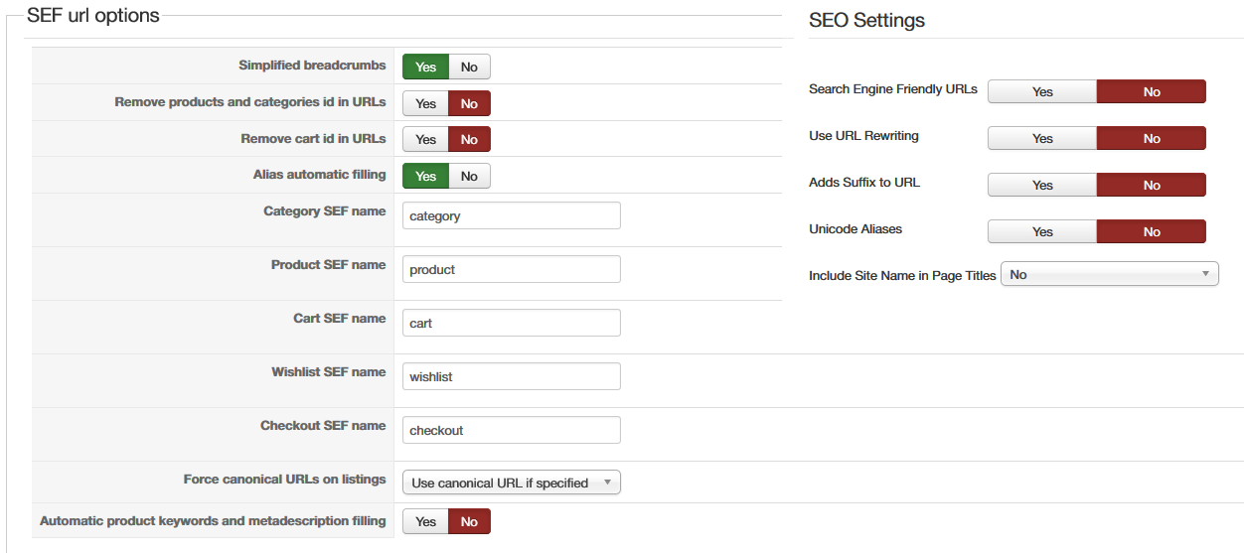Click the Category SEF name field
1244x553 pixels.
(511, 215)
